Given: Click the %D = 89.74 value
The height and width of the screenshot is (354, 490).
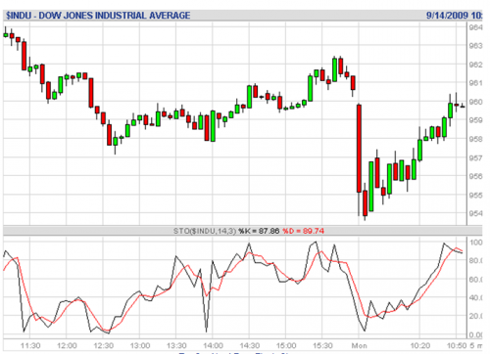Looking at the screenshot, I should [303, 231].
